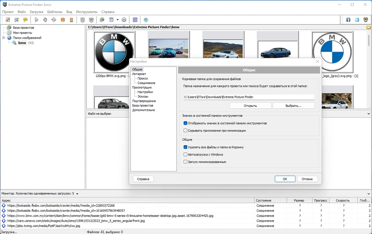The height and width of the screenshot is (234, 372).
Task: Open the view mode dropdown arrow in toolbar
Action: click(x=117, y=20)
